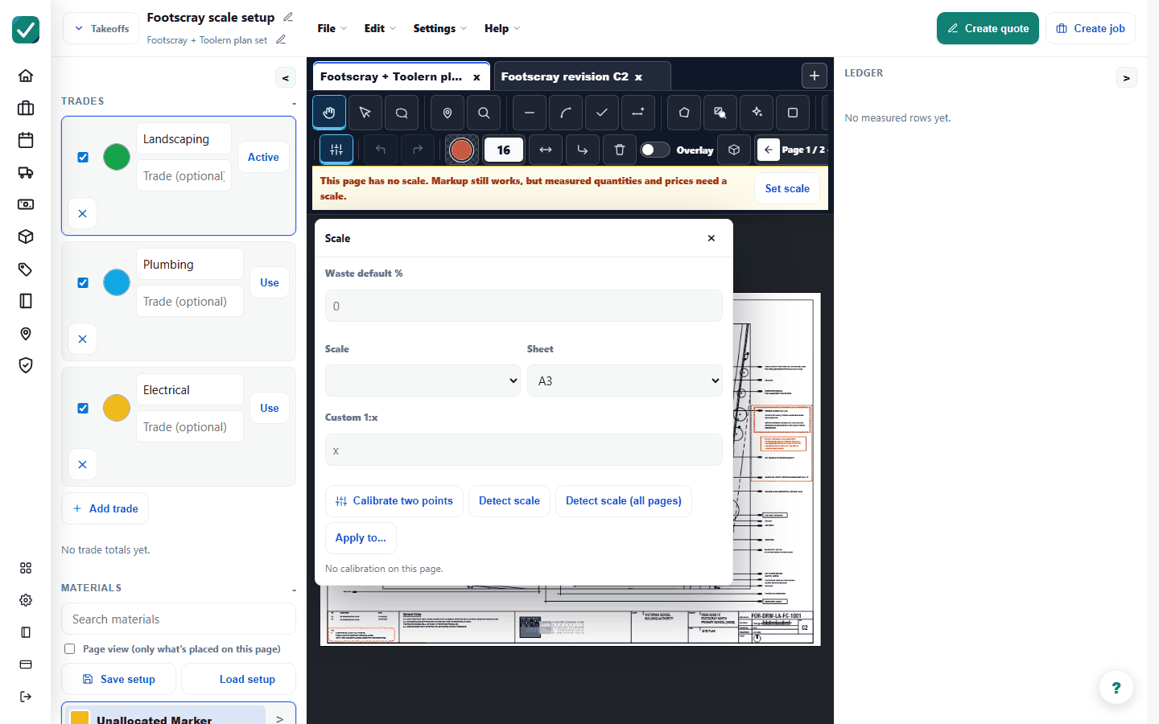
Task: Select the arrow pointer tool
Action: pyautogui.click(x=365, y=113)
